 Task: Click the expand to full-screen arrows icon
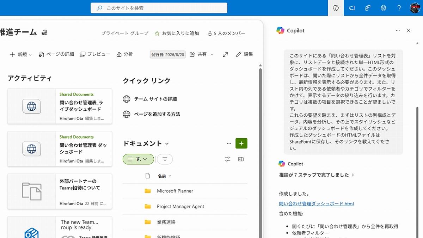(225, 54)
